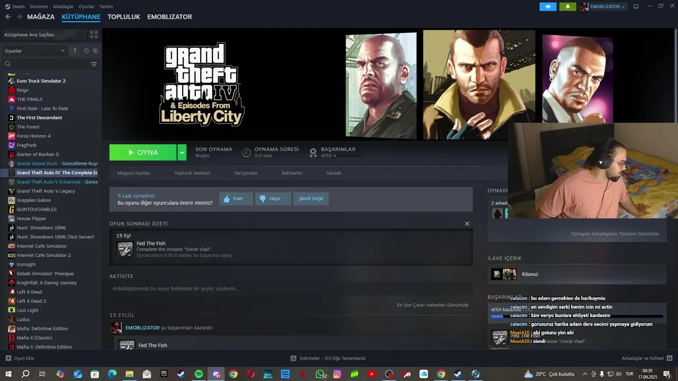The height and width of the screenshot is (381, 678).
Task: Open the Destek page
Action: 334,173
